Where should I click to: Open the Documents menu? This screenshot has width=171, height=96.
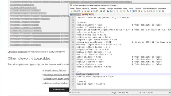[162, 8]
